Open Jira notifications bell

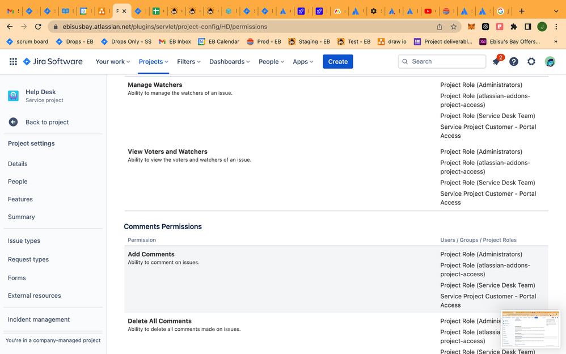point(496,61)
